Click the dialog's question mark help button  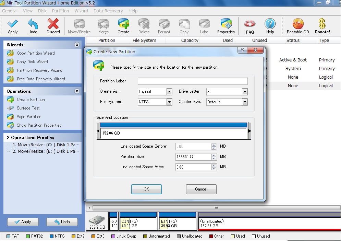coord(243,50)
